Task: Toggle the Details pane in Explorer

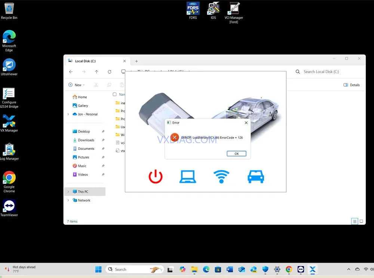Action: click(x=351, y=85)
